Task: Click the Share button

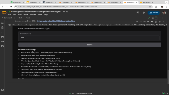Action: click(x=154, y=13)
